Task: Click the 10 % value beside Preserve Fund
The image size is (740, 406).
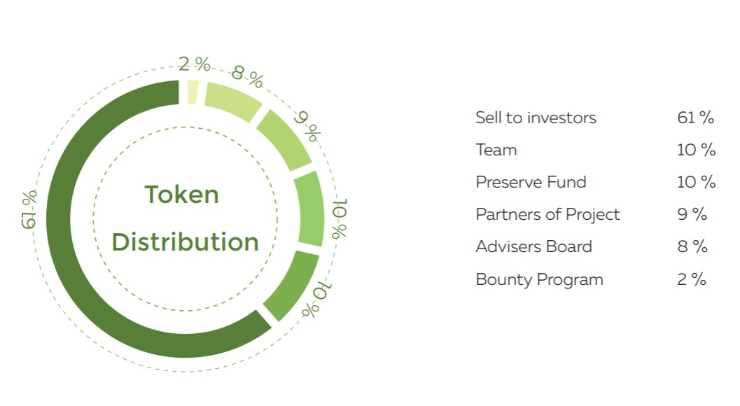Action: pos(696,182)
